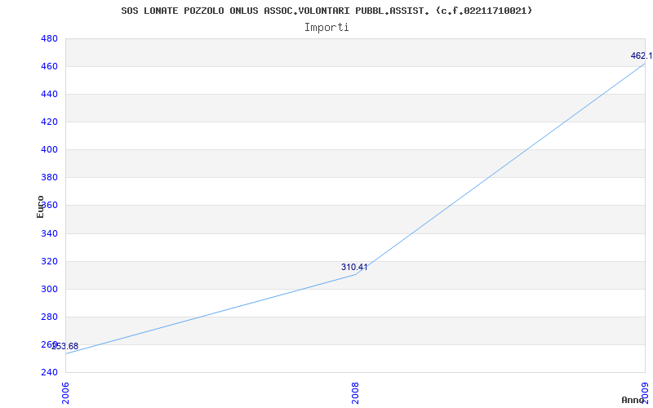Screen dimensions: 653x408
Task: Click the 460 y-axis tick label
Action: click(x=49, y=67)
